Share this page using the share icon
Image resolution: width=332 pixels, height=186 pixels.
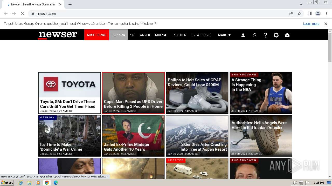coord(291,13)
